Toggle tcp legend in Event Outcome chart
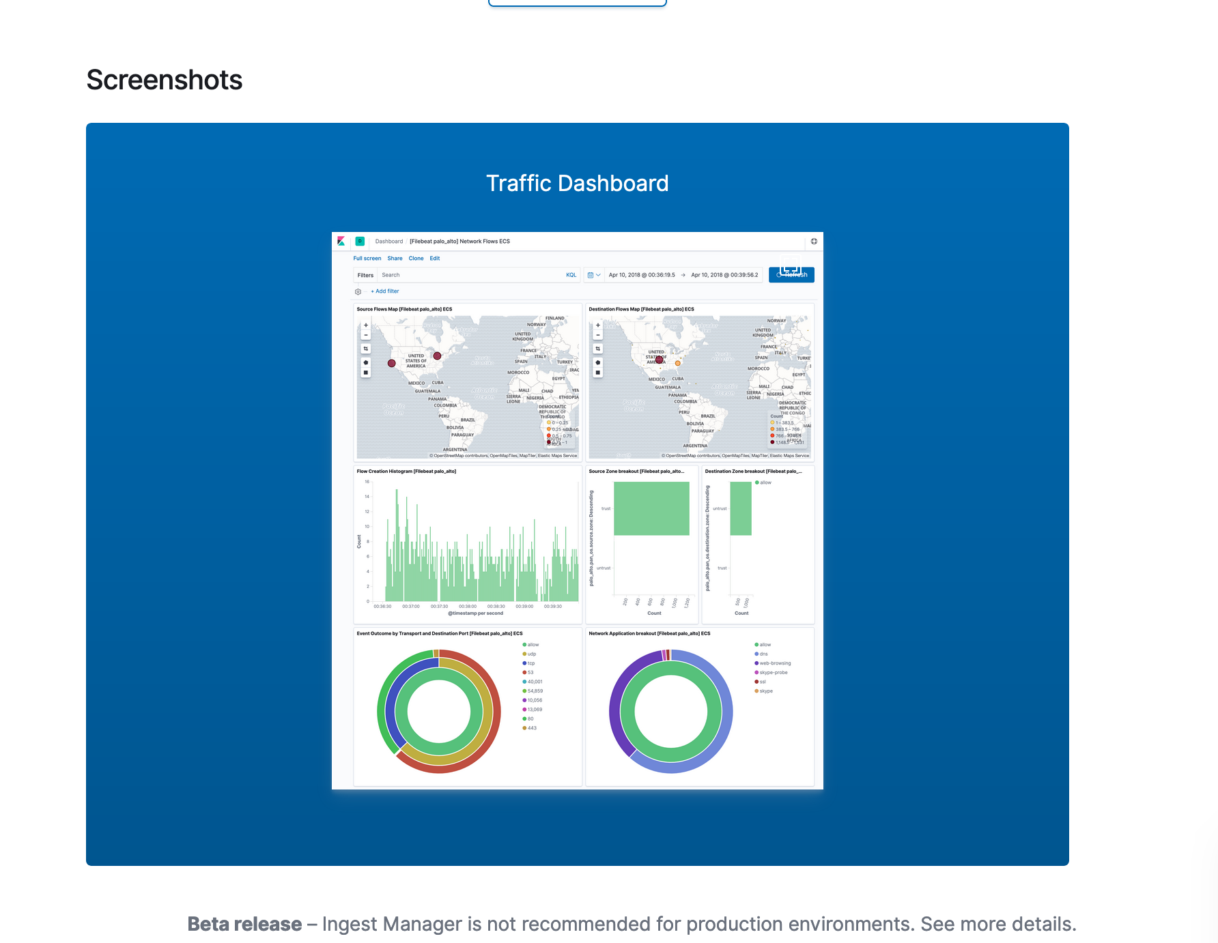 pos(529,663)
